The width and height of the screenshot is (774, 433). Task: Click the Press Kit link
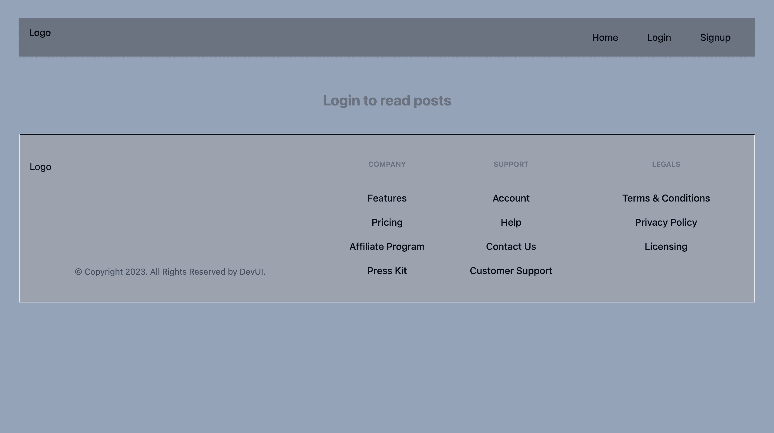click(x=387, y=271)
